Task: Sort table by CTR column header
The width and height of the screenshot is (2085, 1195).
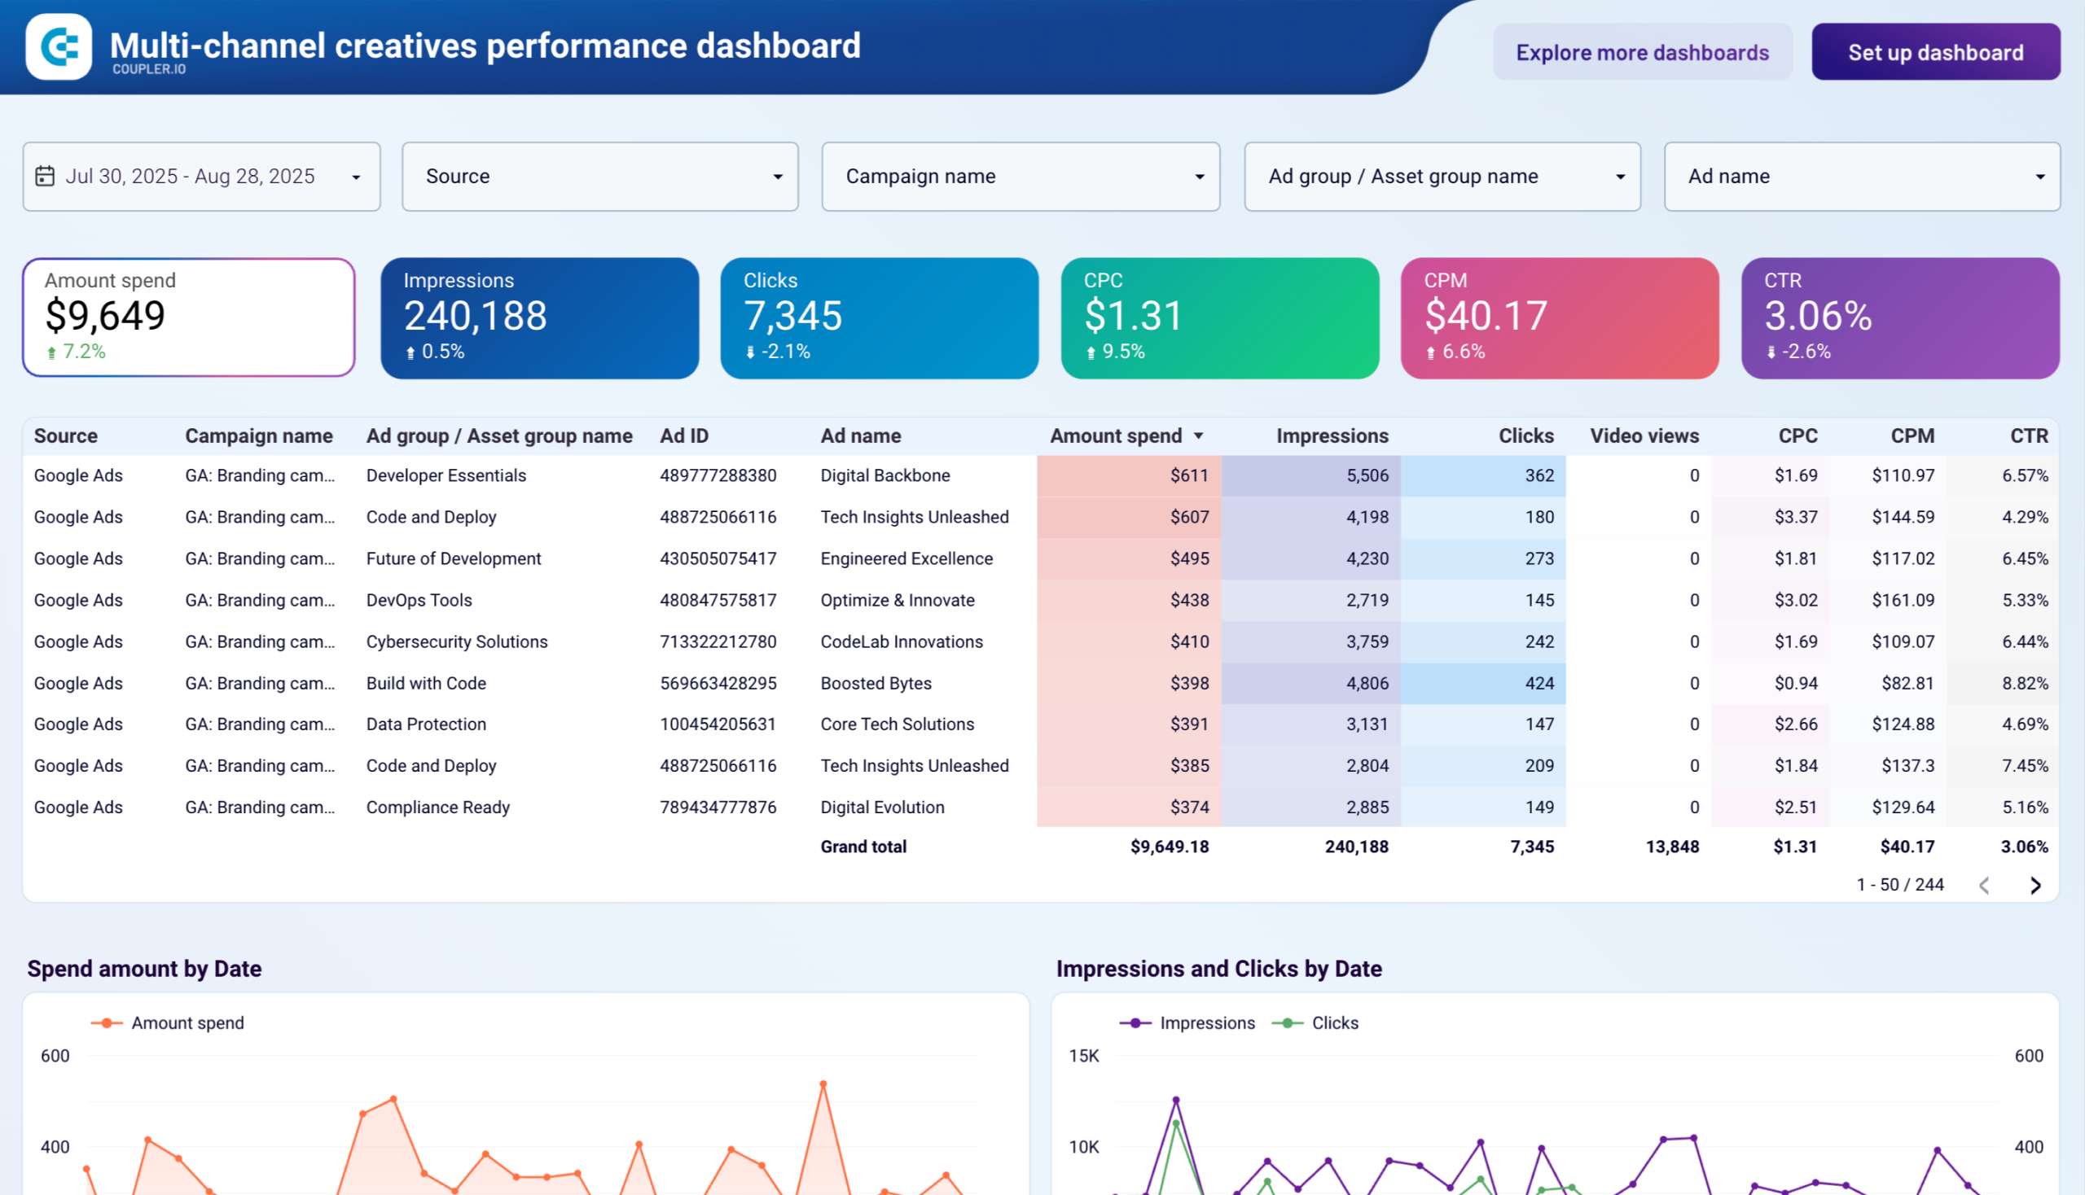Action: coord(2027,436)
